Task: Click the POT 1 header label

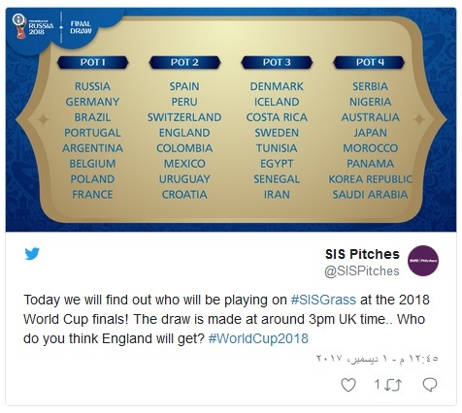Action: pyautogui.click(x=93, y=62)
